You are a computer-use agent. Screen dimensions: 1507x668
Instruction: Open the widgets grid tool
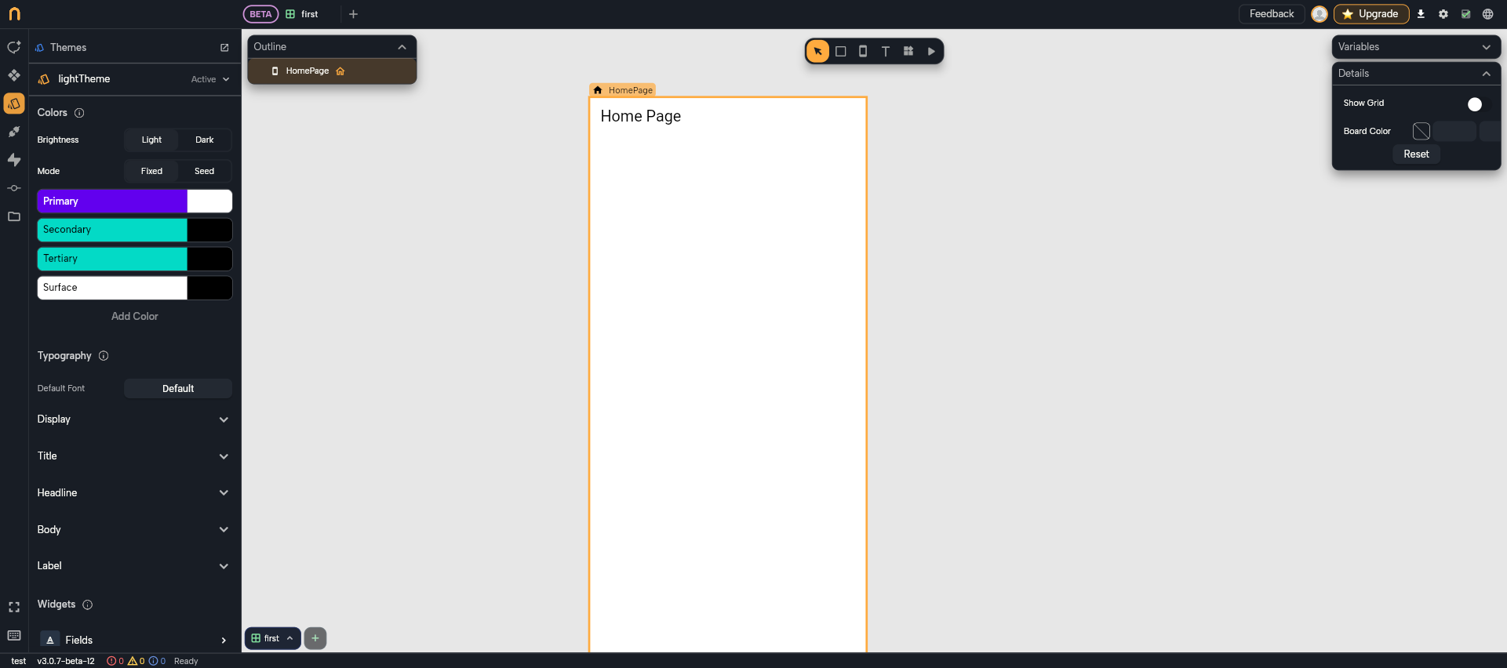pos(908,52)
